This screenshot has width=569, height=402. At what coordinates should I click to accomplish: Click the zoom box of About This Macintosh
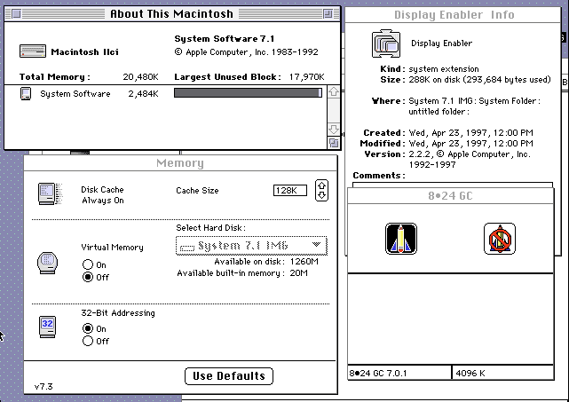pos(328,14)
